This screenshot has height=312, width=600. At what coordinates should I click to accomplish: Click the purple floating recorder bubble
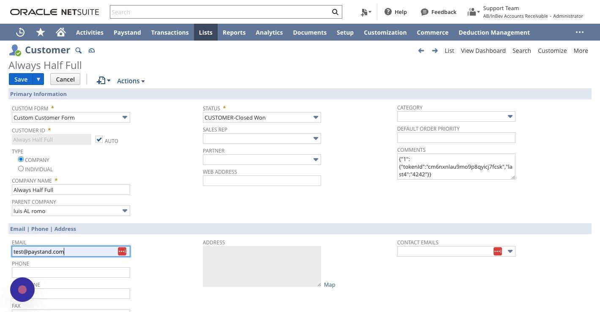[x=22, y=290]
